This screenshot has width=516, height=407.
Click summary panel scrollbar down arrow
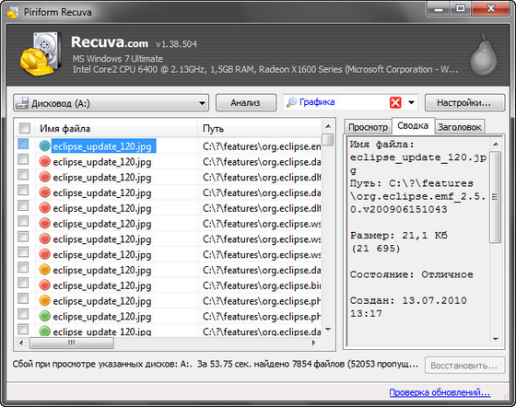(496, 339)
